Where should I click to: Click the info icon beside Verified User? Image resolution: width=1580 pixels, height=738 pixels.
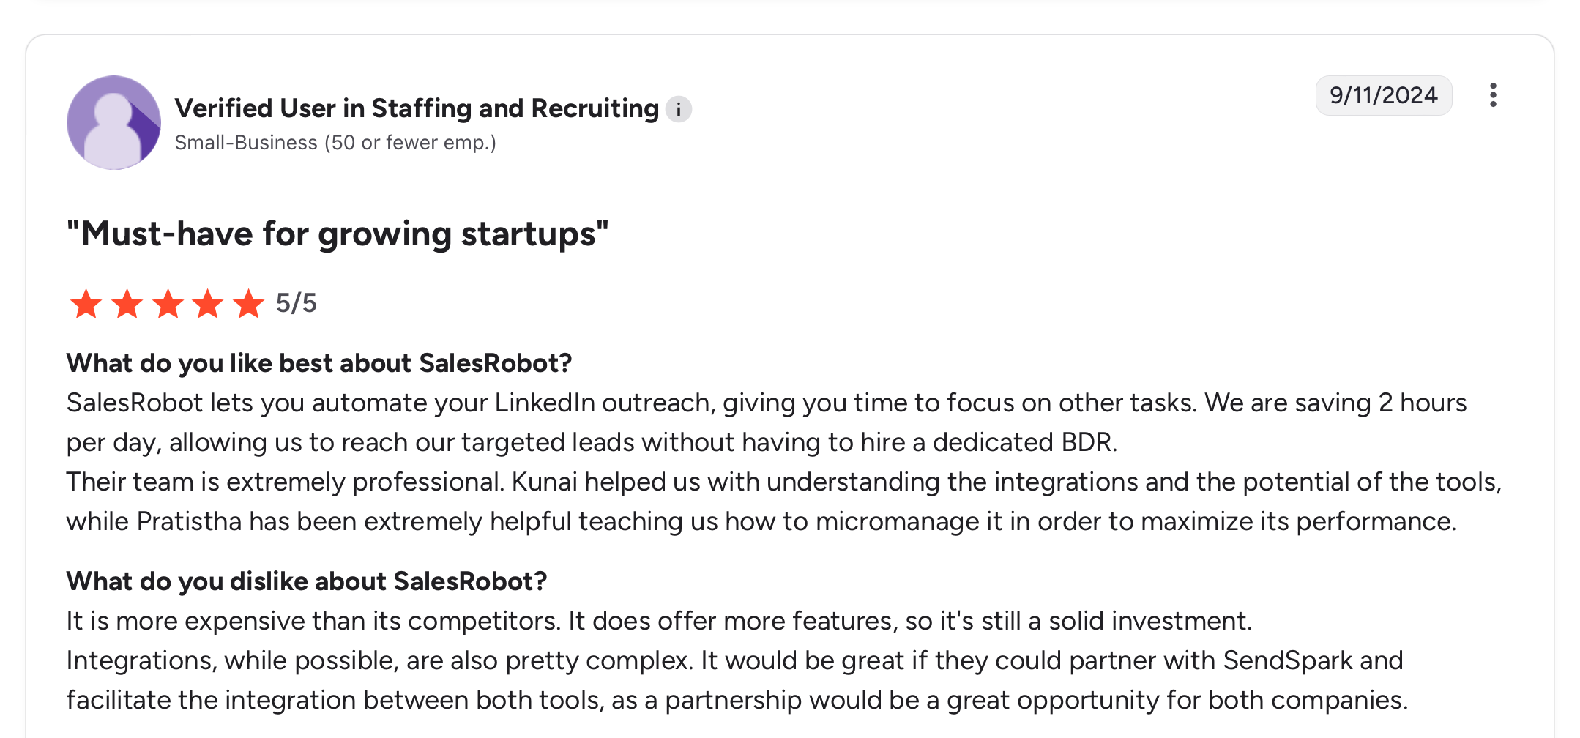679,110
